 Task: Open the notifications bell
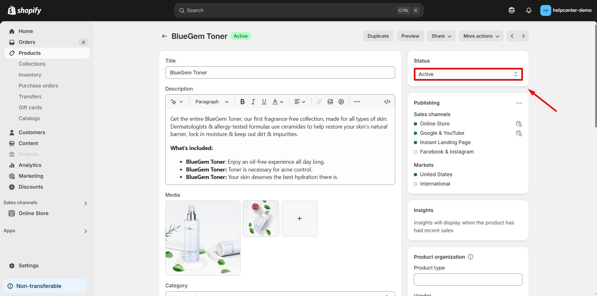(528, 10)
